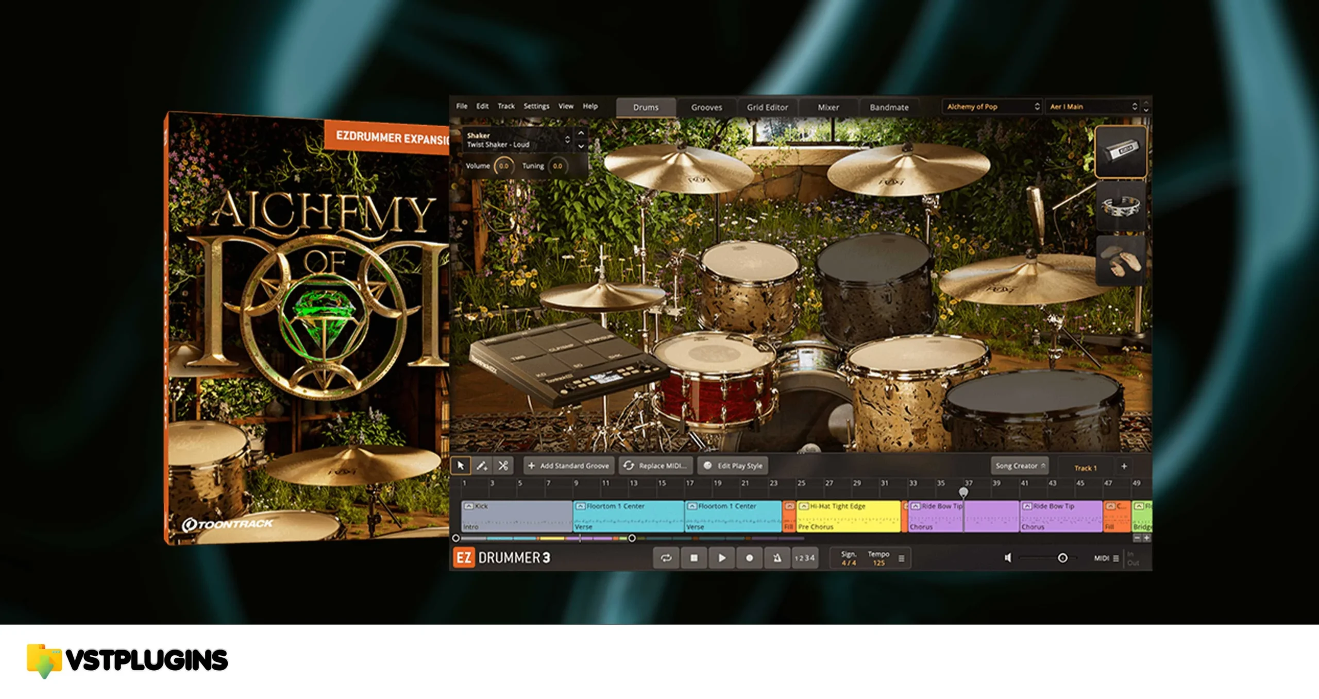This screenshot has height=699, width=1319.
Task: Toggle loop playback
Action: [666, 558]
